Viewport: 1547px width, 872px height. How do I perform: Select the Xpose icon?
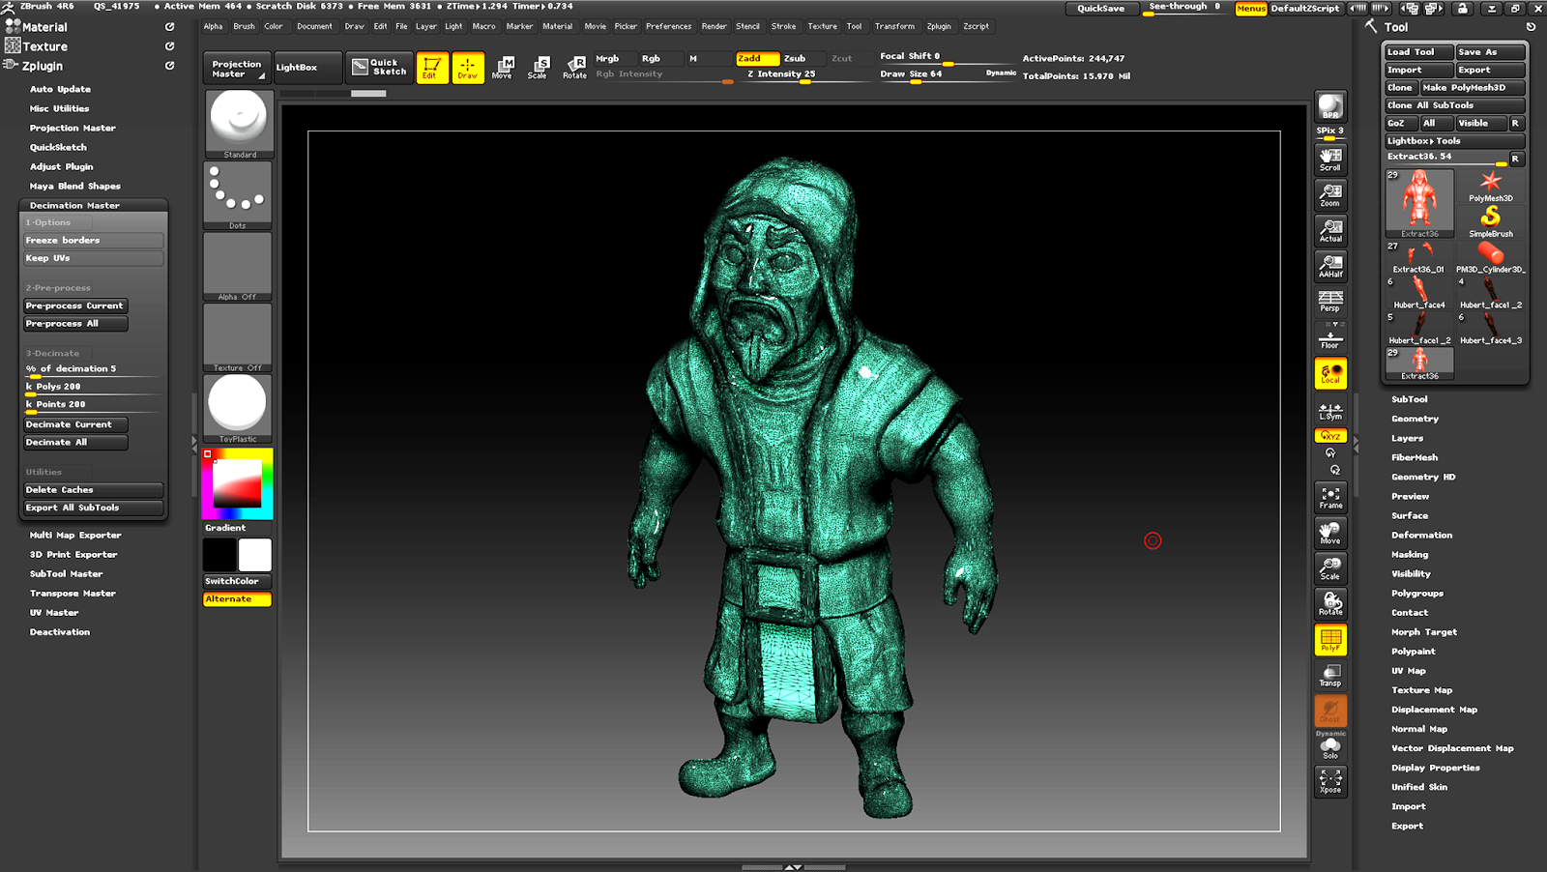1330,780
